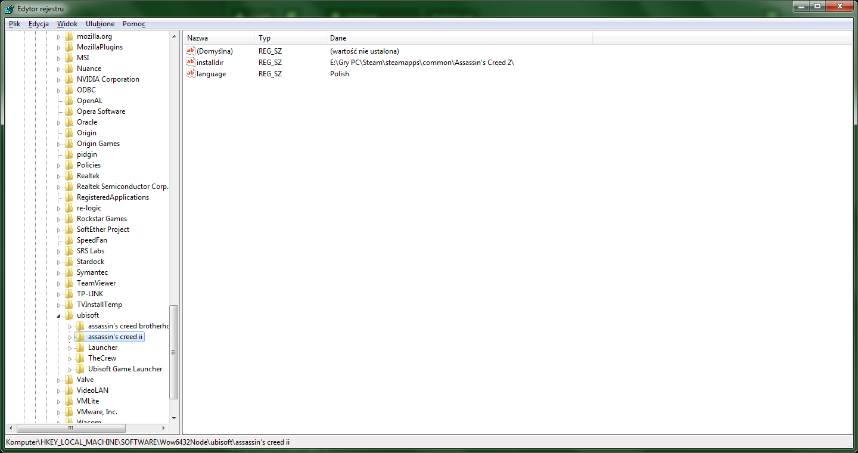
Task: Sort values by the Nazwa column header
Action: (219, 38)
